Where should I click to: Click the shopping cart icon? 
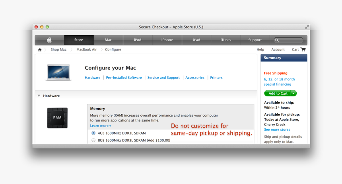click(x=303, y=49)
